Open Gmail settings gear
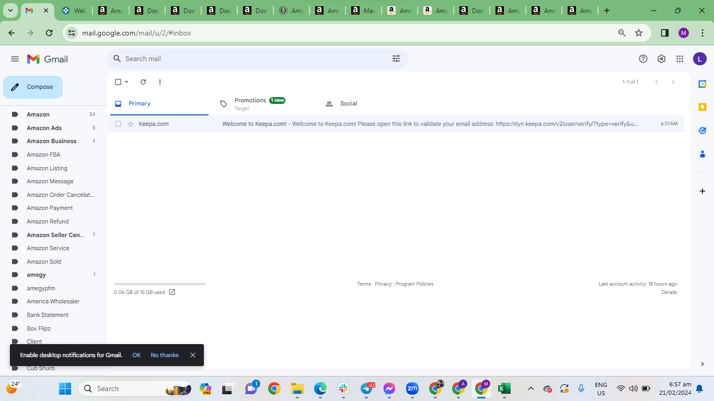714x401 pixels. point(662,59)
